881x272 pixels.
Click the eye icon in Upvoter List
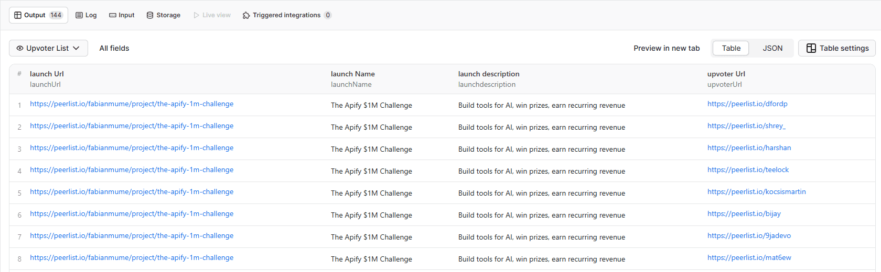point(20,48)
